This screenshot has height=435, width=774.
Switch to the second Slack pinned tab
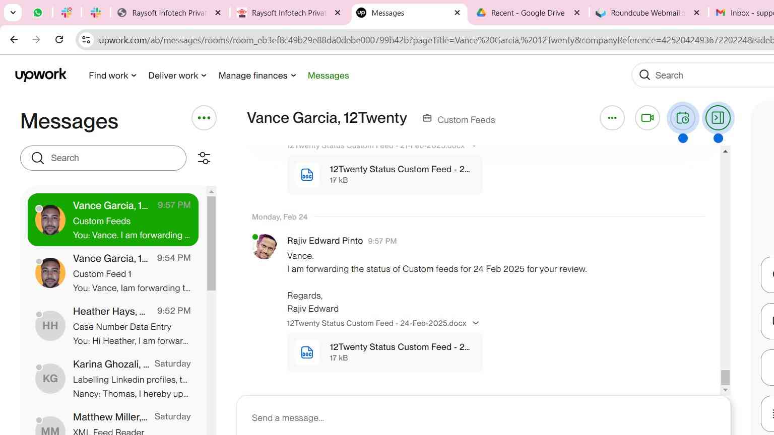(x=96, y=13)
